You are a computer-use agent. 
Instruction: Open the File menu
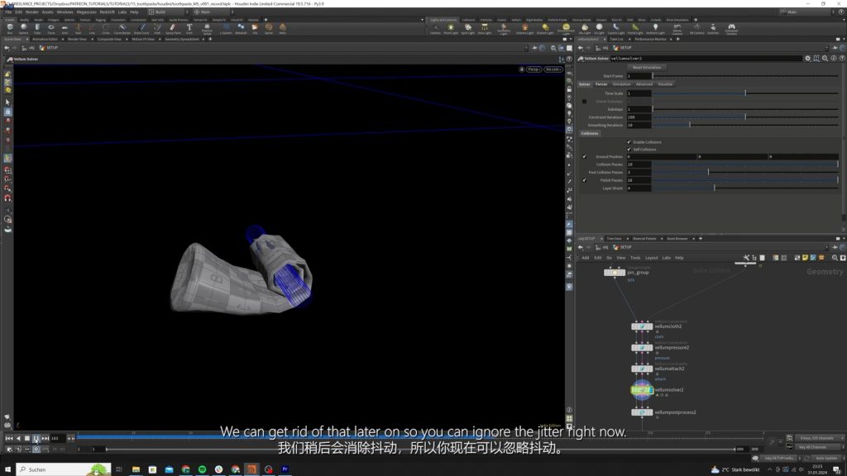tap(8, 12)
